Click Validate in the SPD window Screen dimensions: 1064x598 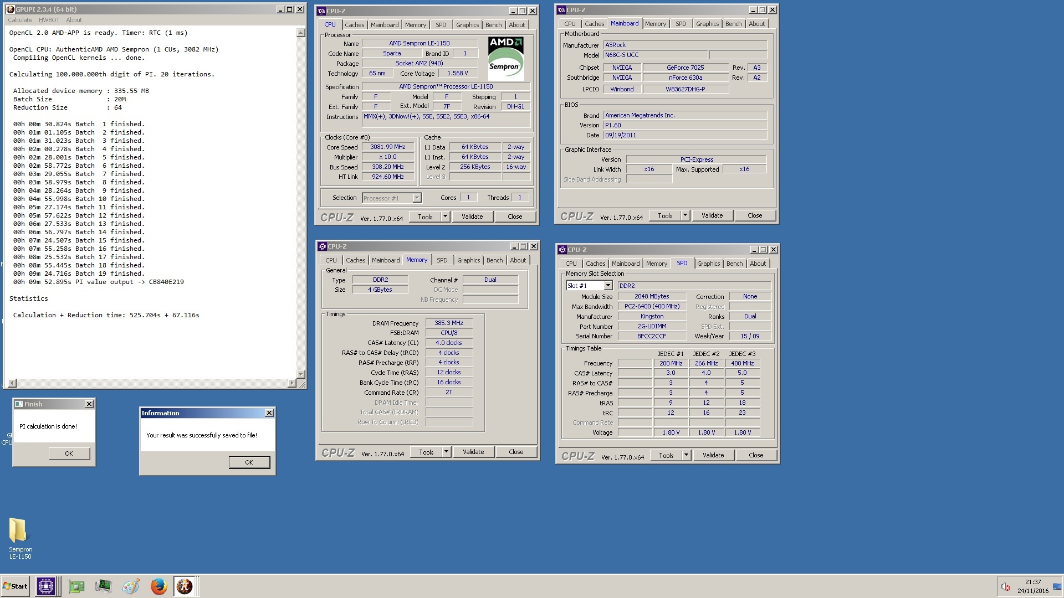[713, 455]
